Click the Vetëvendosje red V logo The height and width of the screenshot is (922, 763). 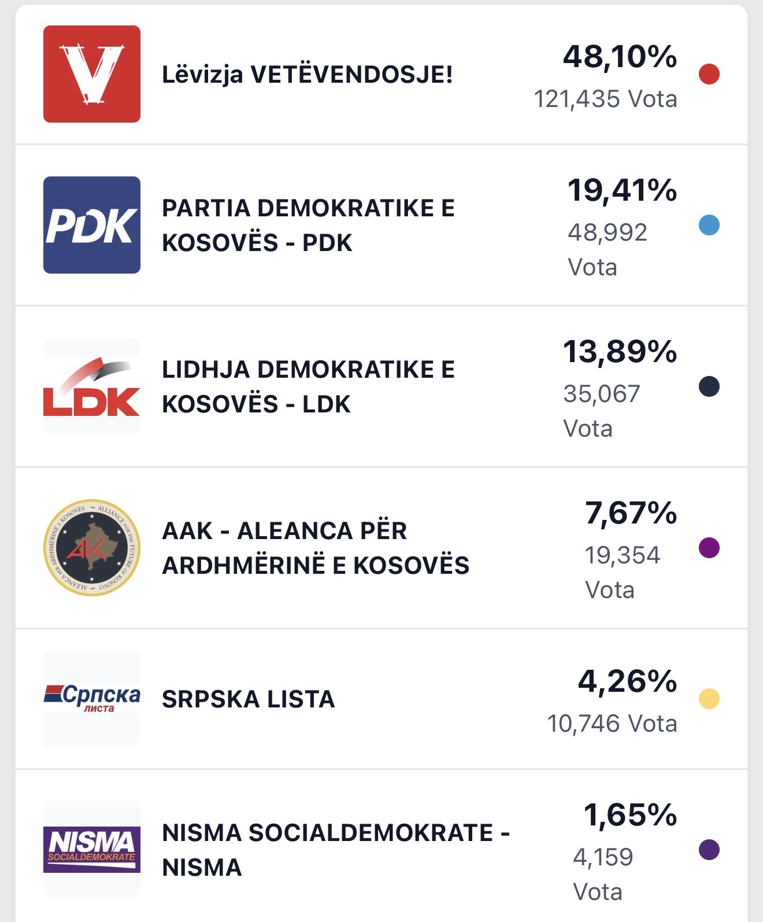[x=91, y=74]
